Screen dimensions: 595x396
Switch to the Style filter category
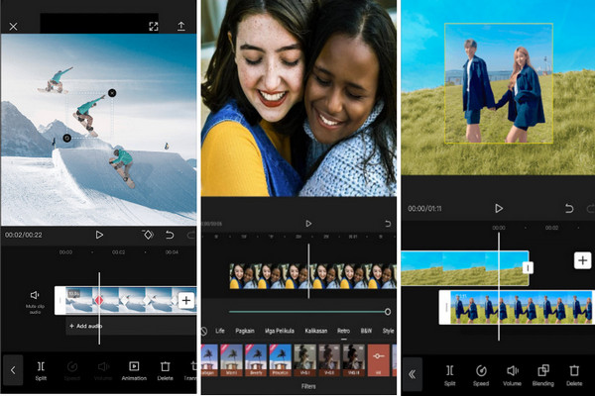tap(388, 331)
